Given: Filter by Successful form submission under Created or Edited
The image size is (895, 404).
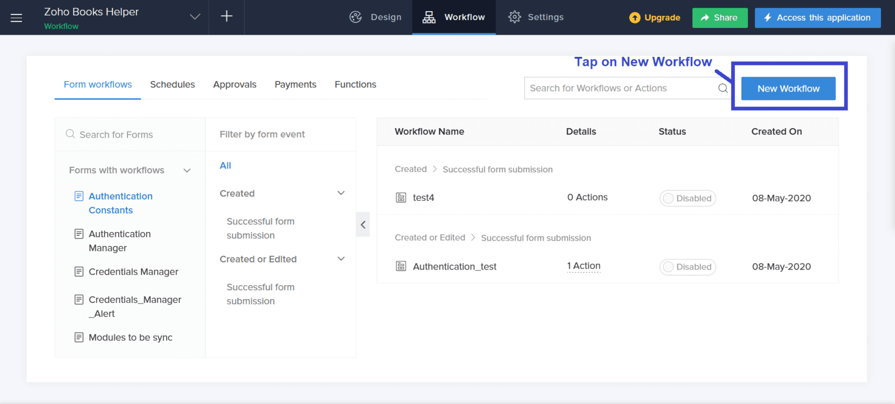Looking at the screenshot, I should (x=261, y=294).
